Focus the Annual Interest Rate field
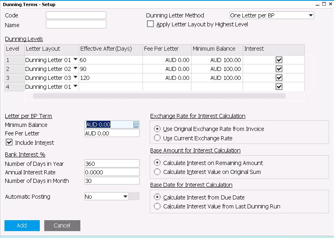 [x=112, y=172]
